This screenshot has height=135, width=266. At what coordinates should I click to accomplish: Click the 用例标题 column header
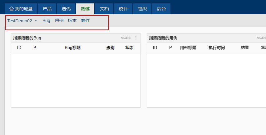[188, 48]
